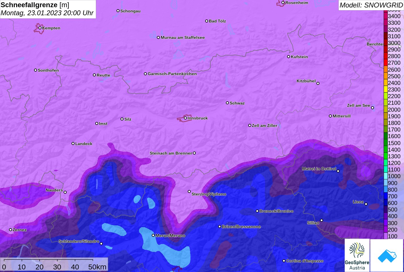This screenshot has width=404, height=272.
Task: Select the Sonthofen location marker
Action: click(x=35, y=70)
